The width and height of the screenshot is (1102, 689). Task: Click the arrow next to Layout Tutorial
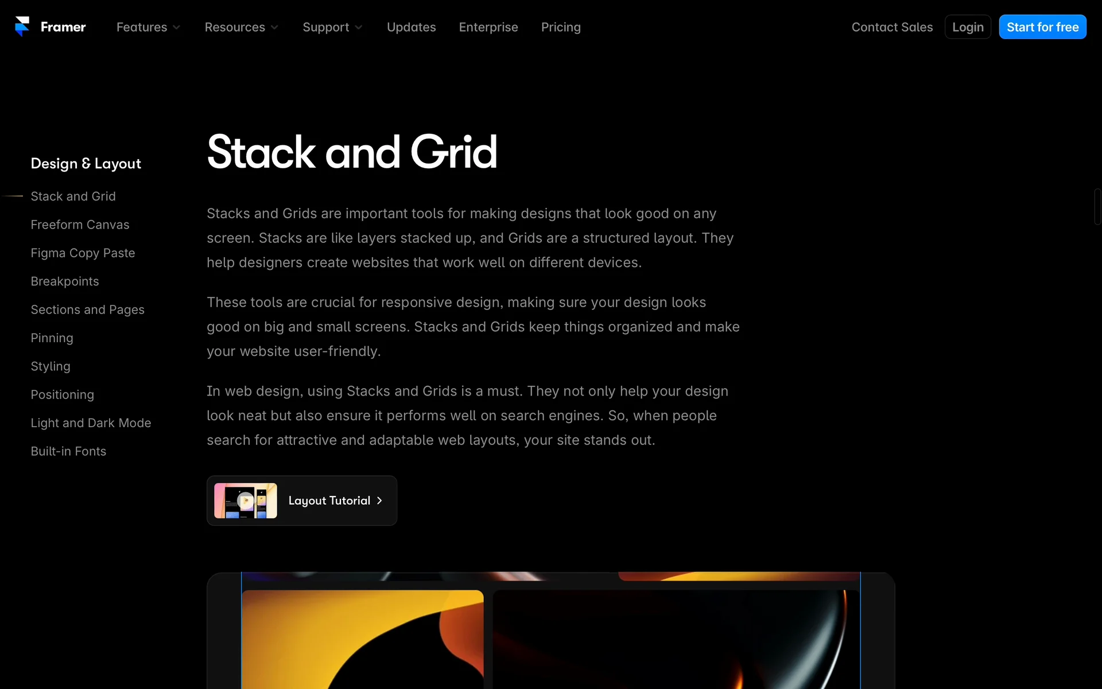tap(379, 501)
